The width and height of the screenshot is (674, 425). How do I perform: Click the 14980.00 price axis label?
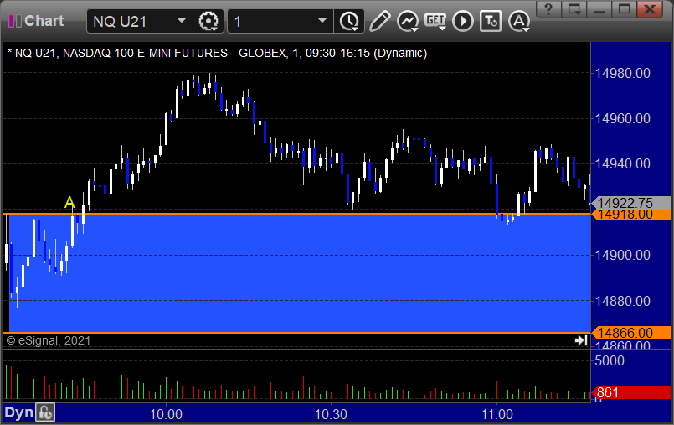[622, 73]
